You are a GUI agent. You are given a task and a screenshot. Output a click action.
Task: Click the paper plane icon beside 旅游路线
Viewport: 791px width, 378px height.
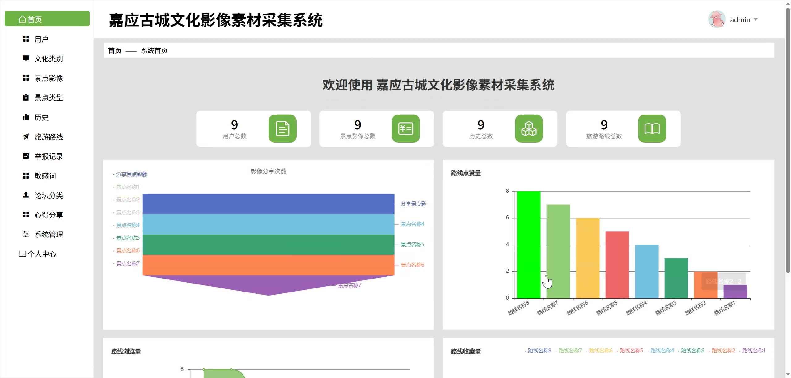[x=26, y=136]
